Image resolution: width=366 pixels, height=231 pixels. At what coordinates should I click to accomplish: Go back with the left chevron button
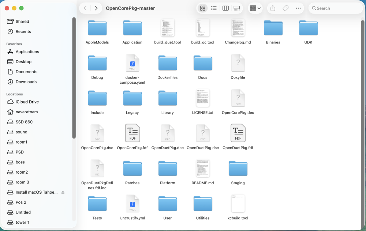pyautogui.click(x=85, y=8)
